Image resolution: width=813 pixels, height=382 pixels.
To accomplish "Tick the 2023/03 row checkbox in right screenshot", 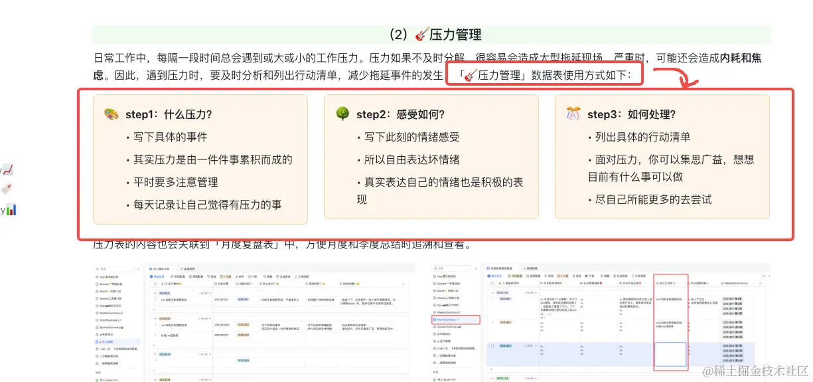I will point(492,346).
